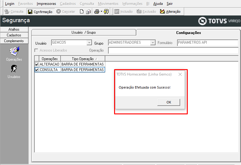Screen dimensions: 241x165
Task: Click the Confirmação floppy disk icon
Action: pos(30,12)
